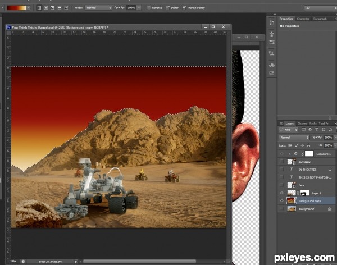Screen dimensions: 337x265
Task: Click Lock transparent pixels icon
Action: point(290,145)
